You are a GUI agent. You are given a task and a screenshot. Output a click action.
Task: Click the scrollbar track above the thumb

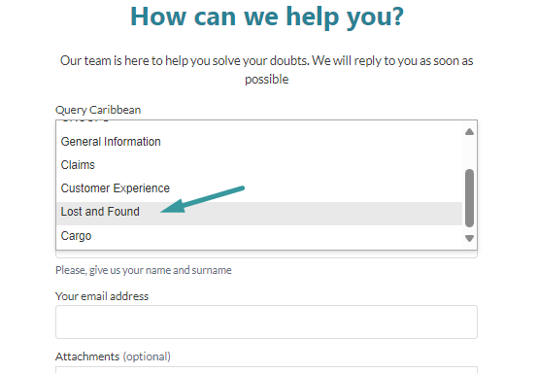[x=469, y=153]
